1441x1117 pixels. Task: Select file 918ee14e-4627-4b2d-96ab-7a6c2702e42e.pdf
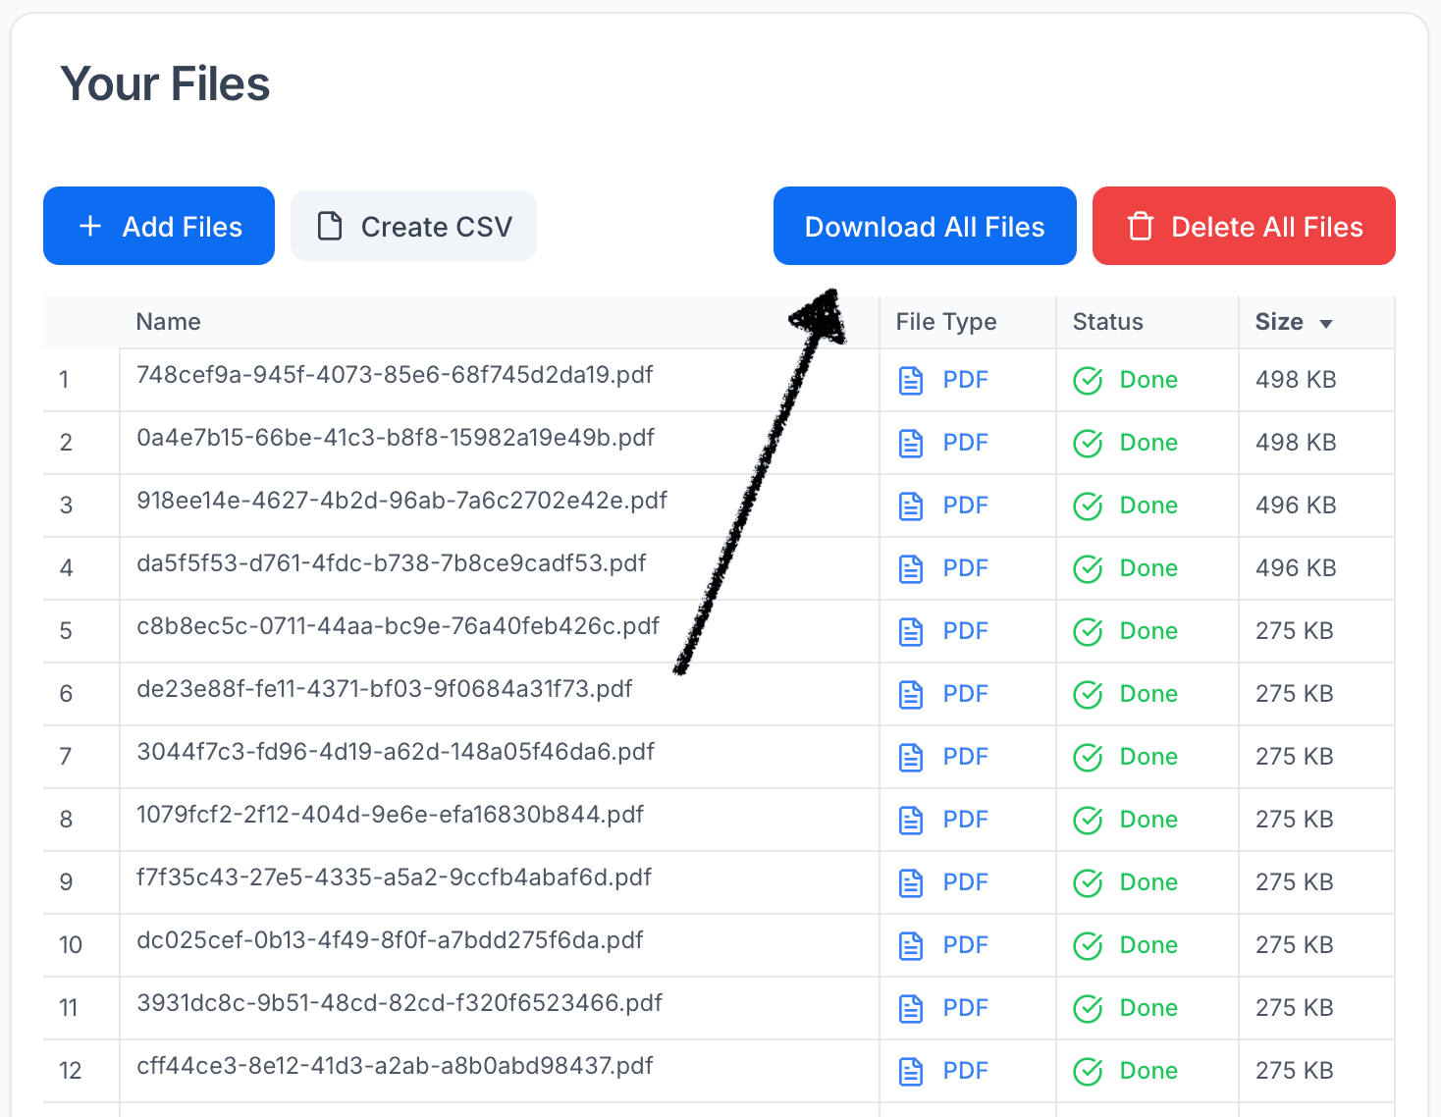click(x=401, y=501)
